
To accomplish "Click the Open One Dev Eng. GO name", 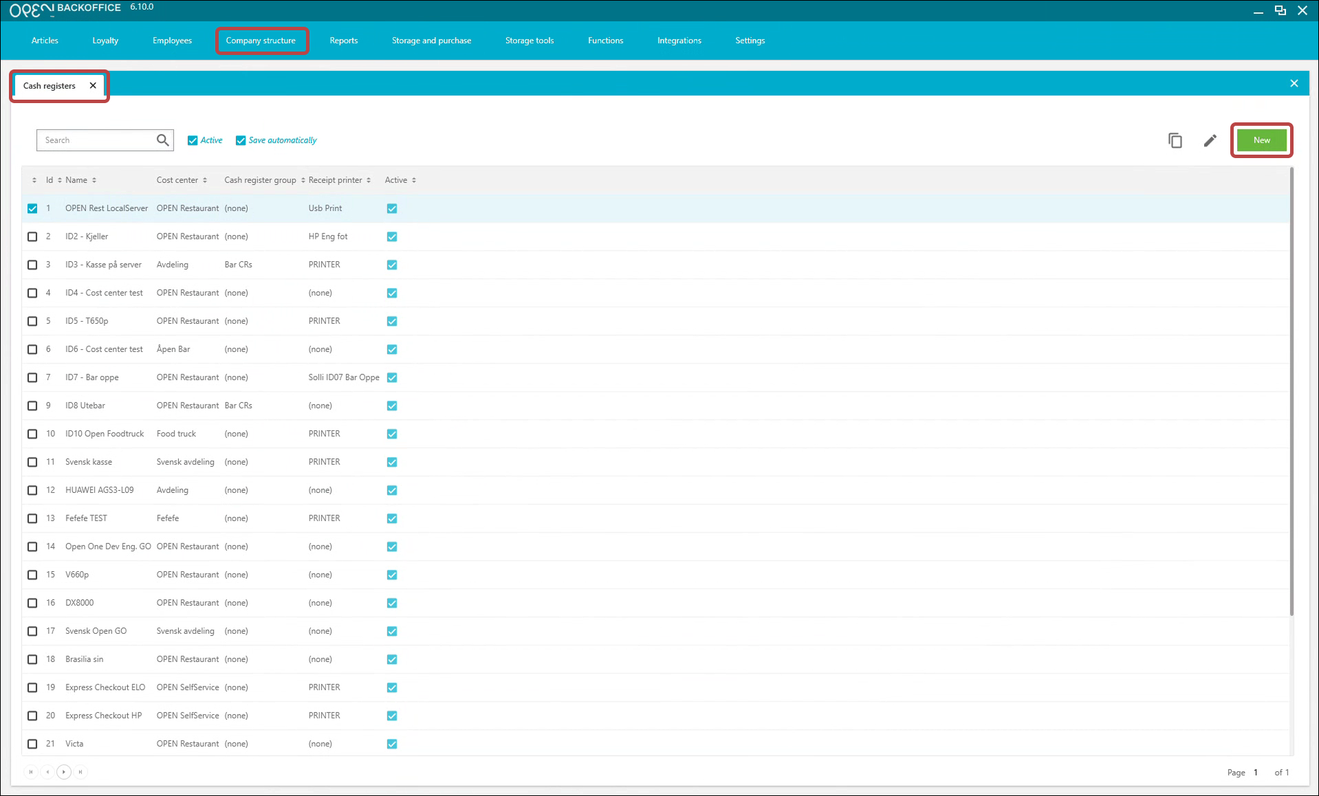I will [x=108, y=546].
